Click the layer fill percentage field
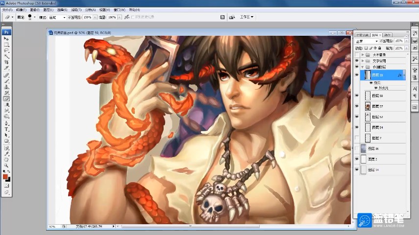The width and height of the screenshot is (419, 235). [x=399, y=48]
